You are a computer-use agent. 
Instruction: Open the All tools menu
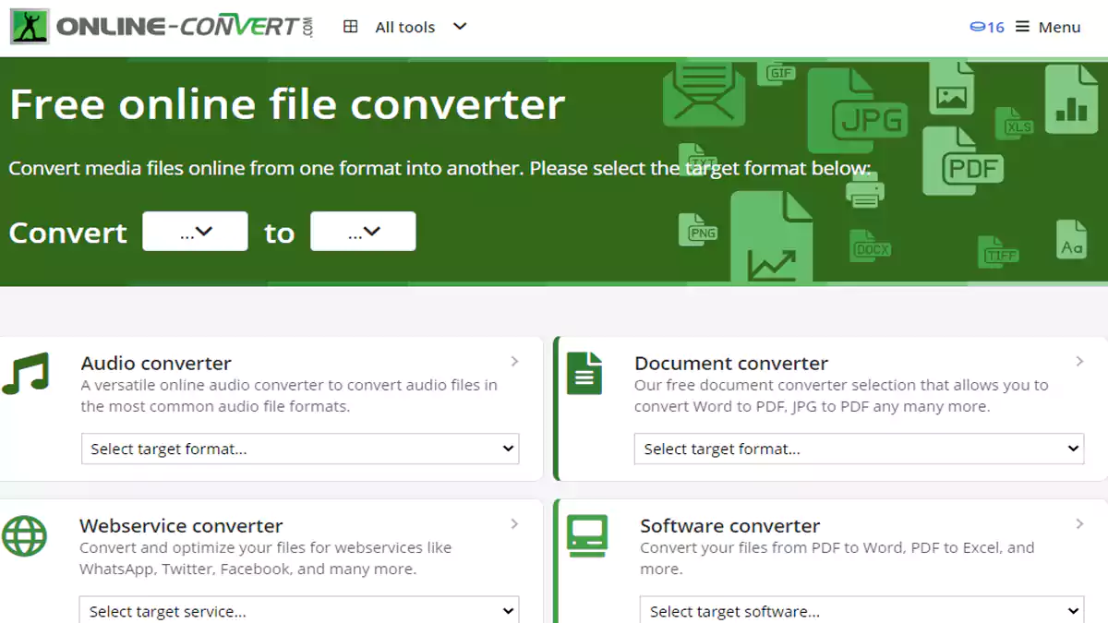[x=405, y=27]
